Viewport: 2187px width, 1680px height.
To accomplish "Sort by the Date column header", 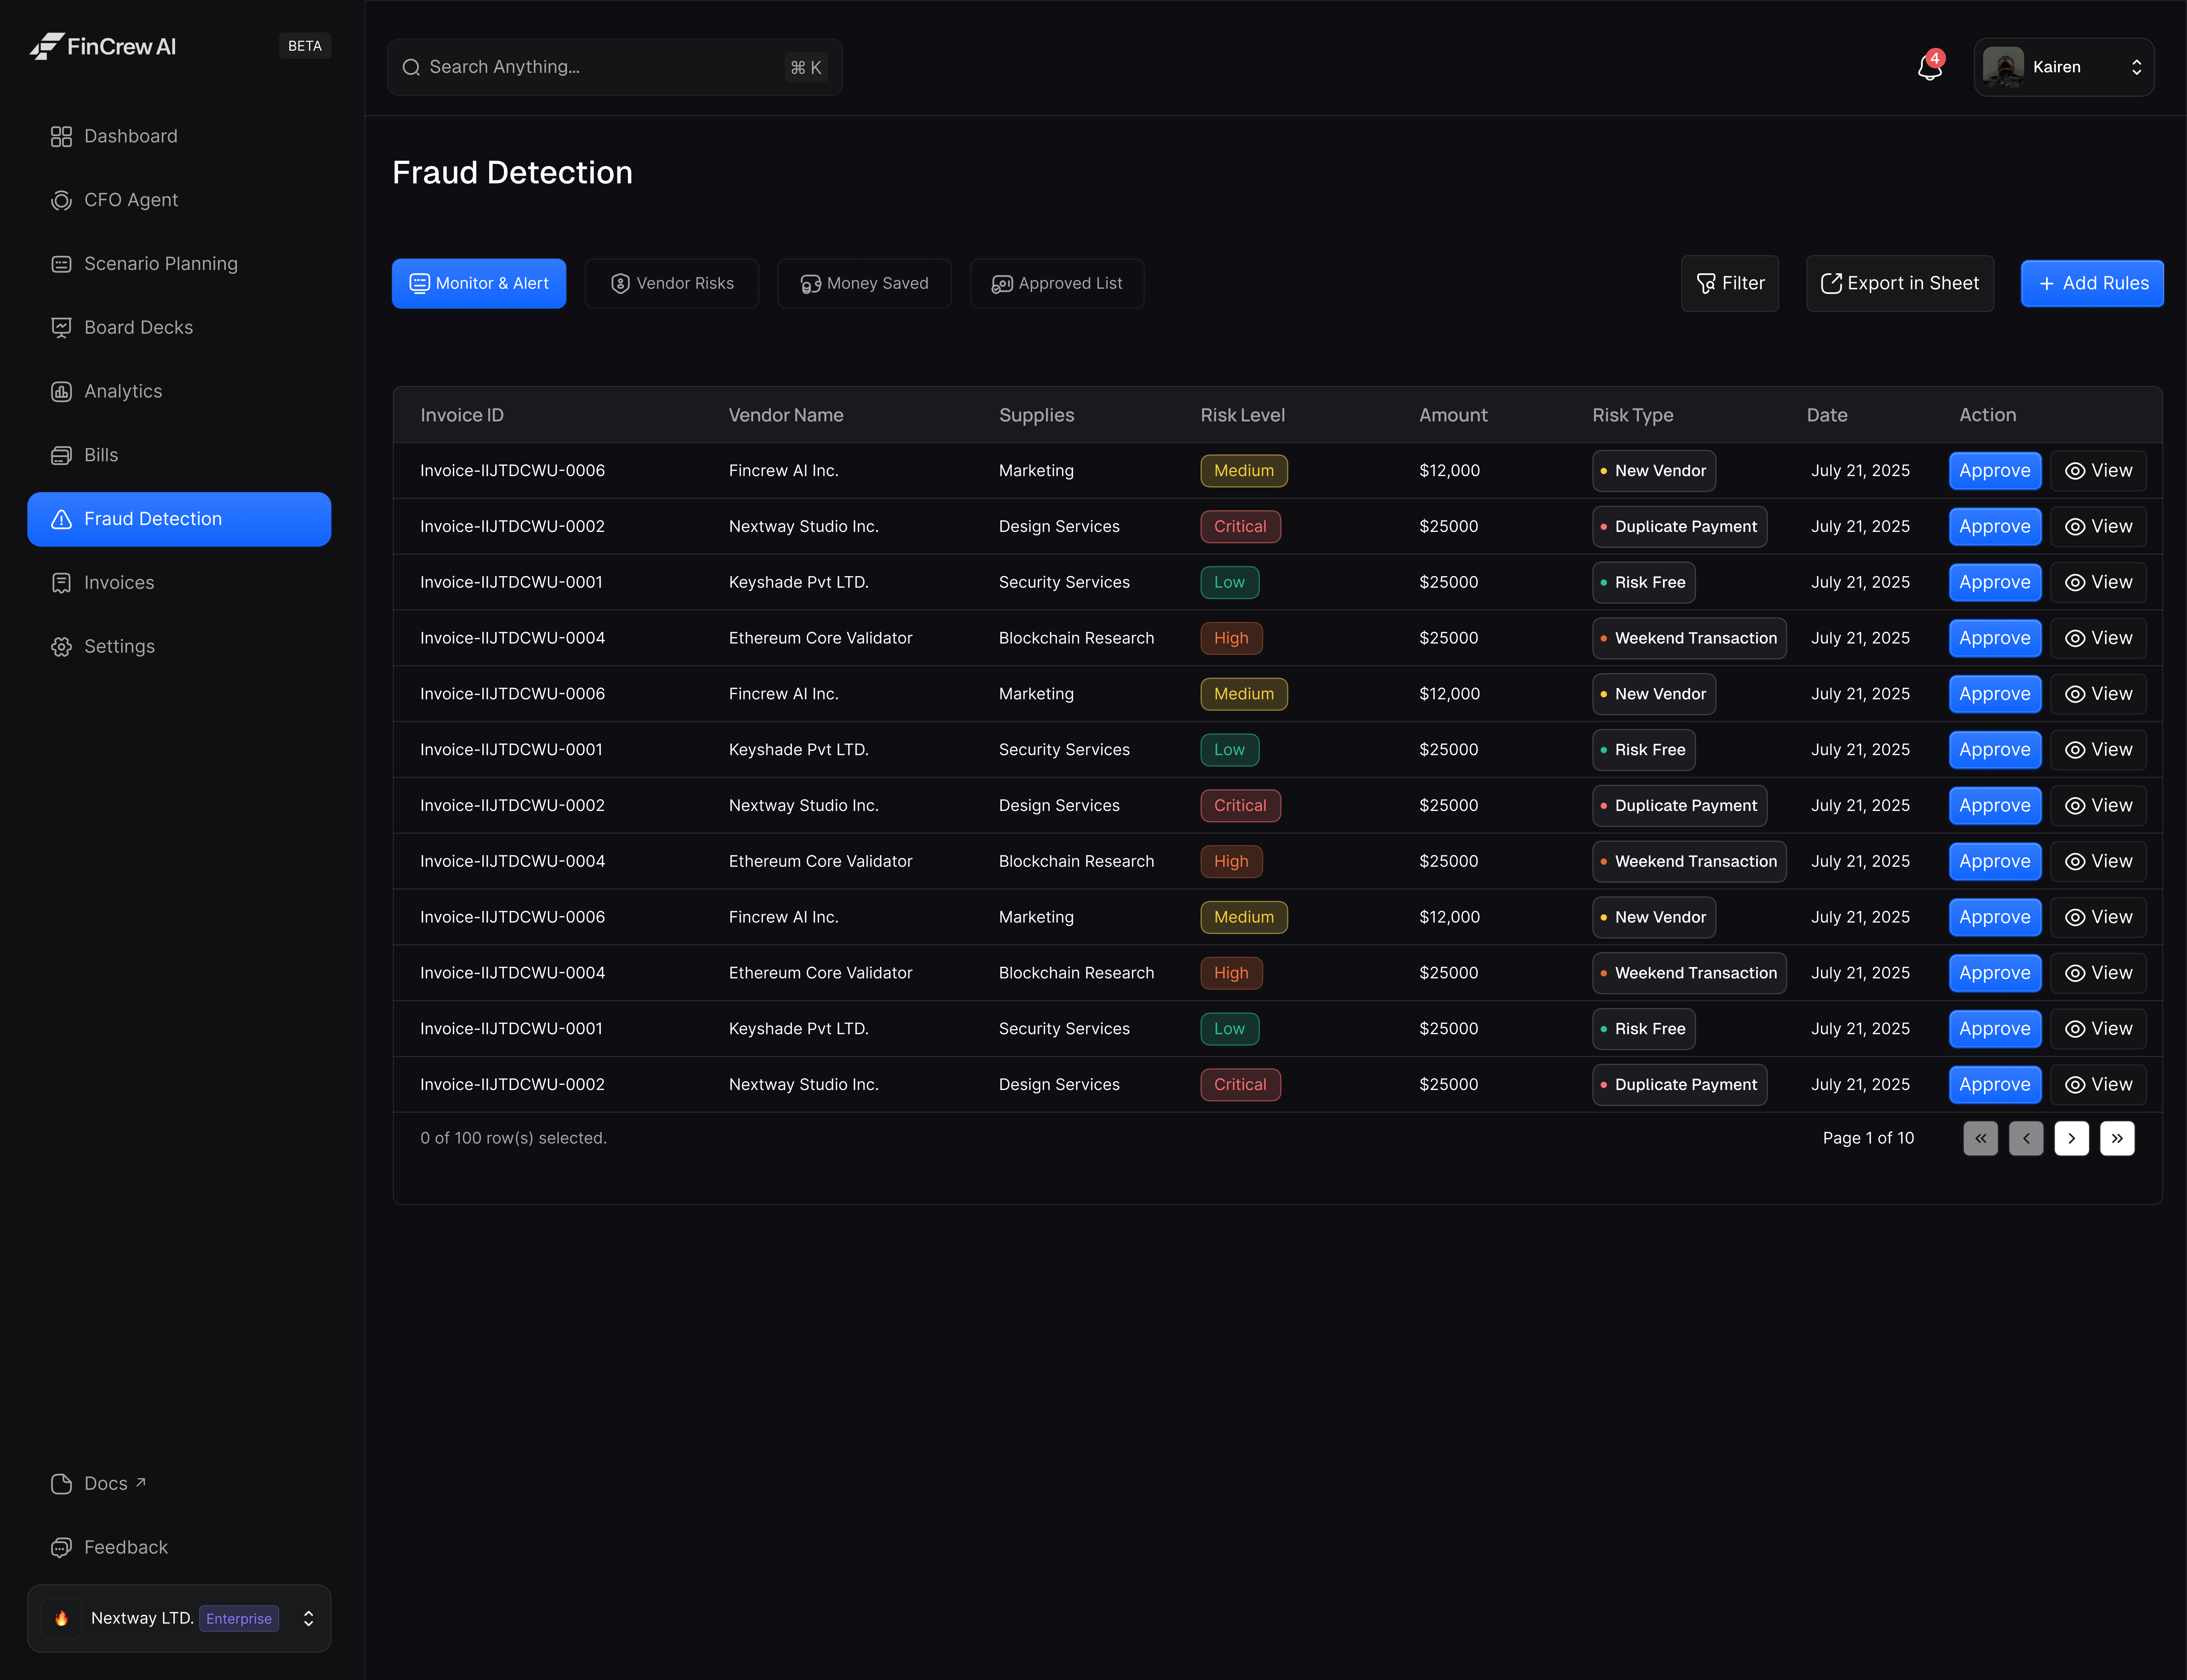I will coord(1827,415).
